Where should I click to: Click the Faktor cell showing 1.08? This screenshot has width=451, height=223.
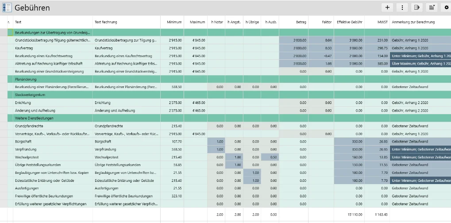[321, 64]
